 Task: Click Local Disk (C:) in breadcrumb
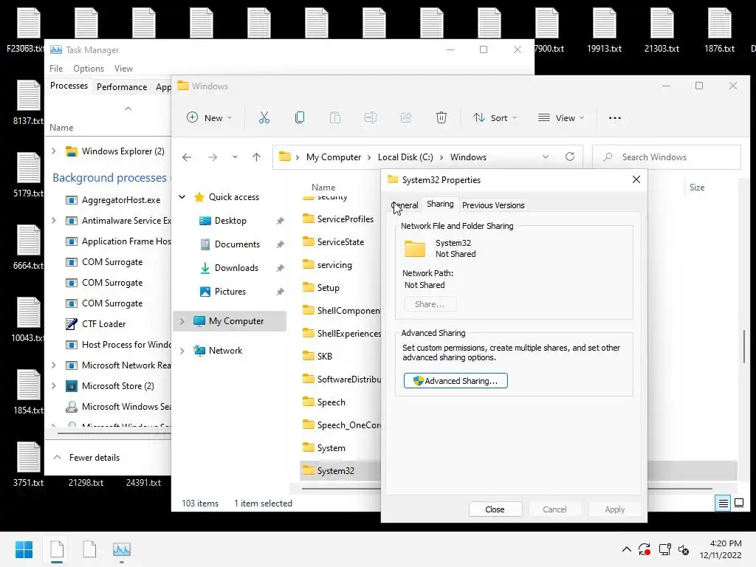coord(405,157)
